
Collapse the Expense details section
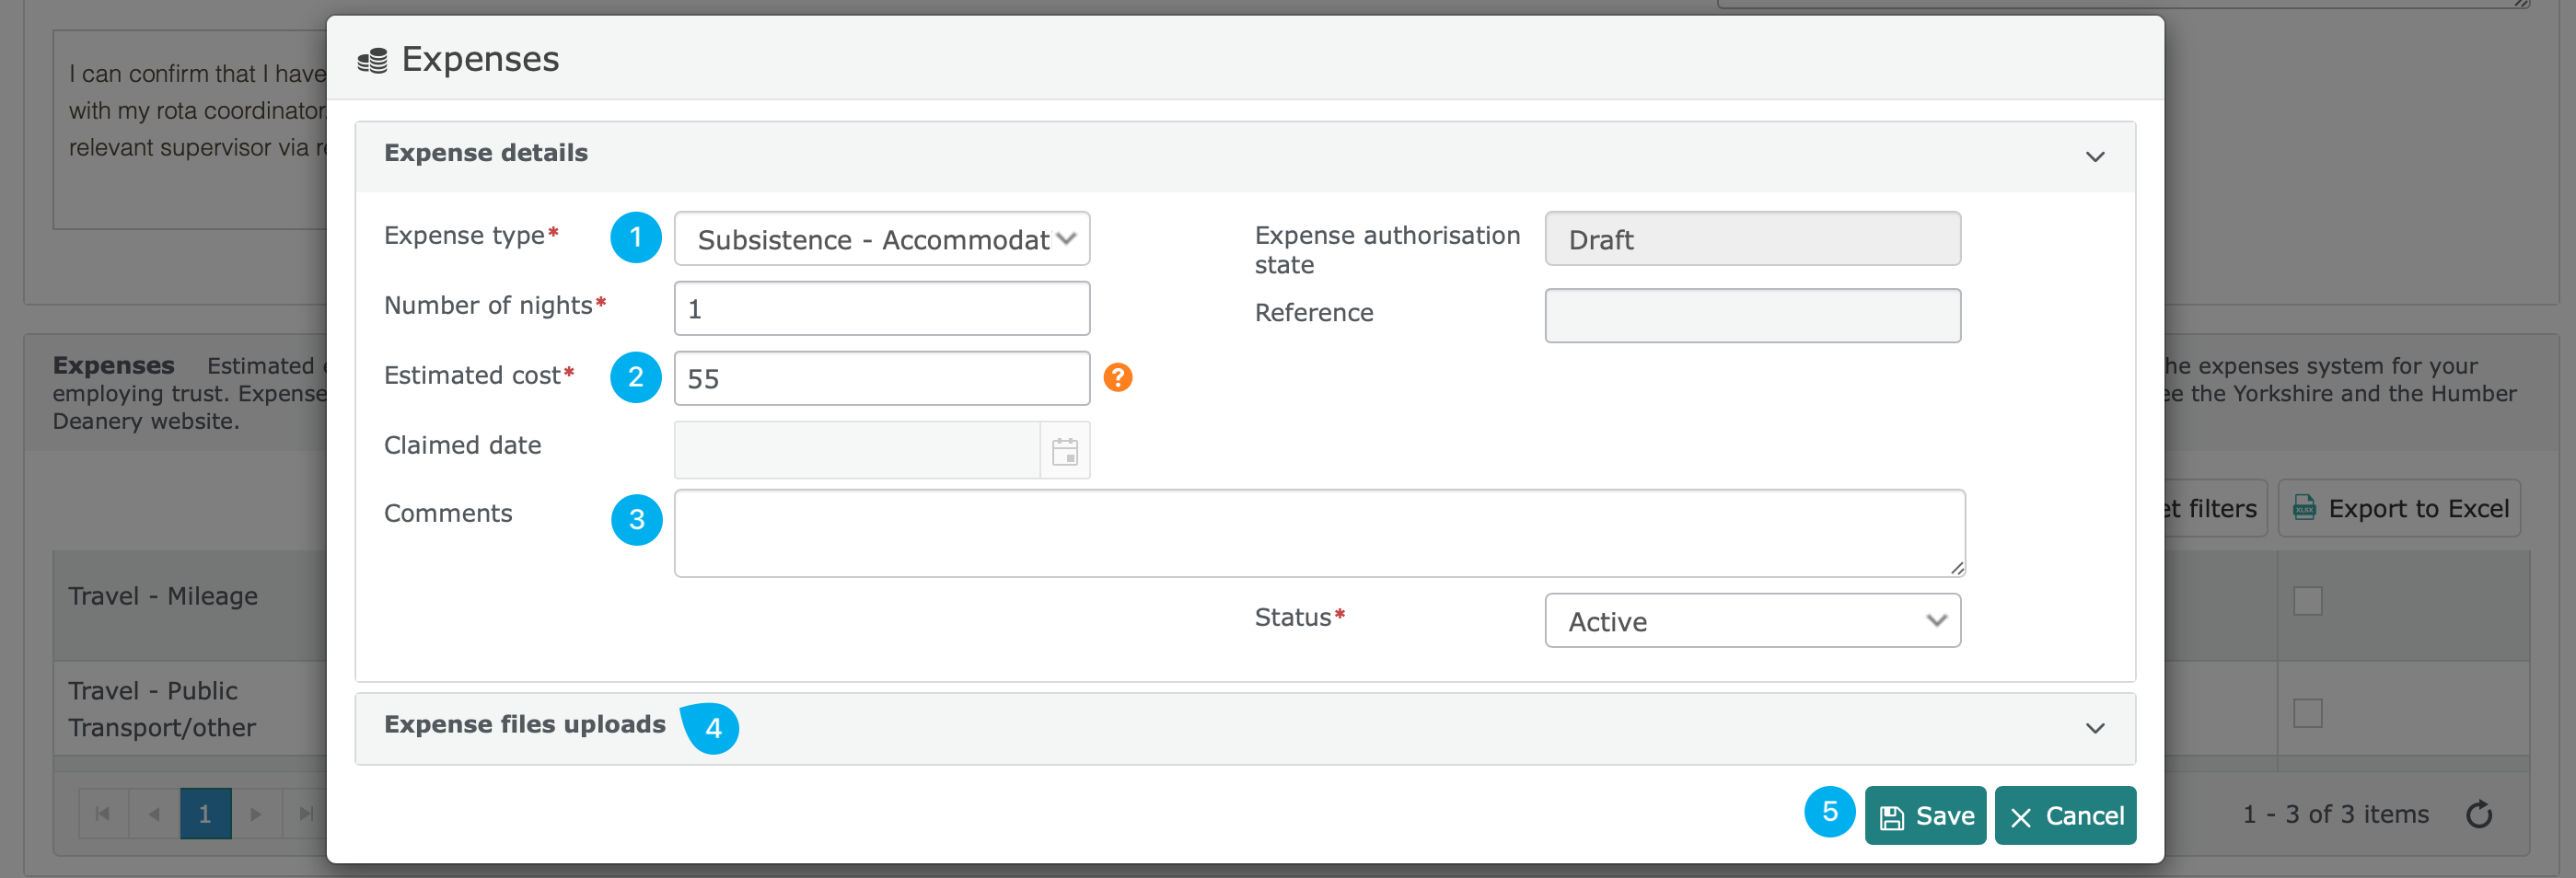click(x=2094, y=156)
